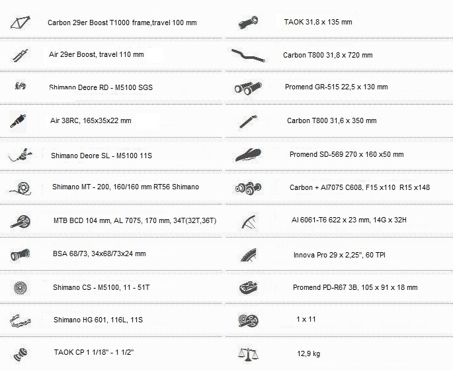Select the Shimano Deore SL - M5100 11S text
Viewport: 453px width, 370px height.
pos(101,156)
